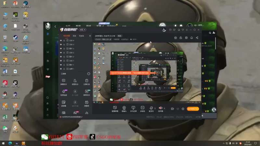Open the third-row toolbox tool with NEW badge
The width and height of the screenshot is (260, 146).
pos(87,93)
